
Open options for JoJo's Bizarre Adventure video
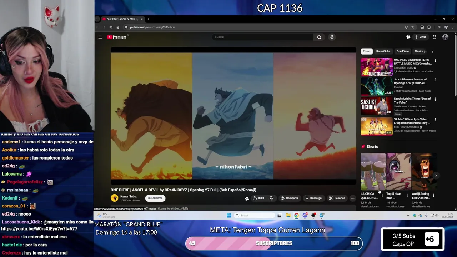pyautogui.click(x=435, y=80)
